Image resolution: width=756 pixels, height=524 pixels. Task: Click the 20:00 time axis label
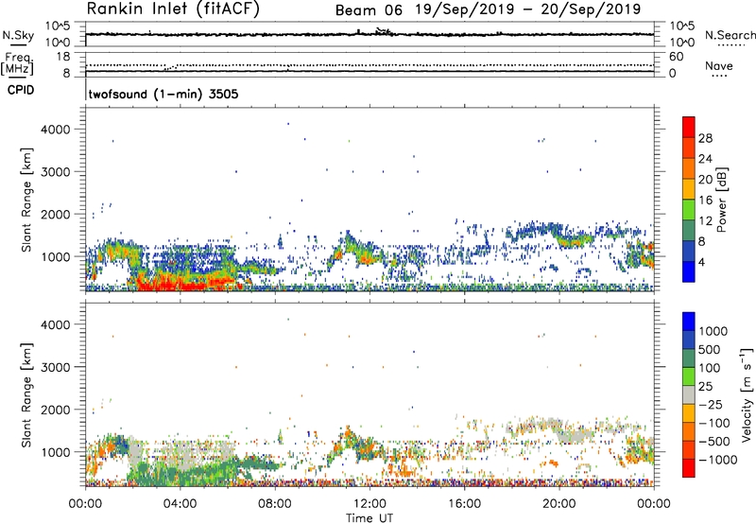[558, 504]
